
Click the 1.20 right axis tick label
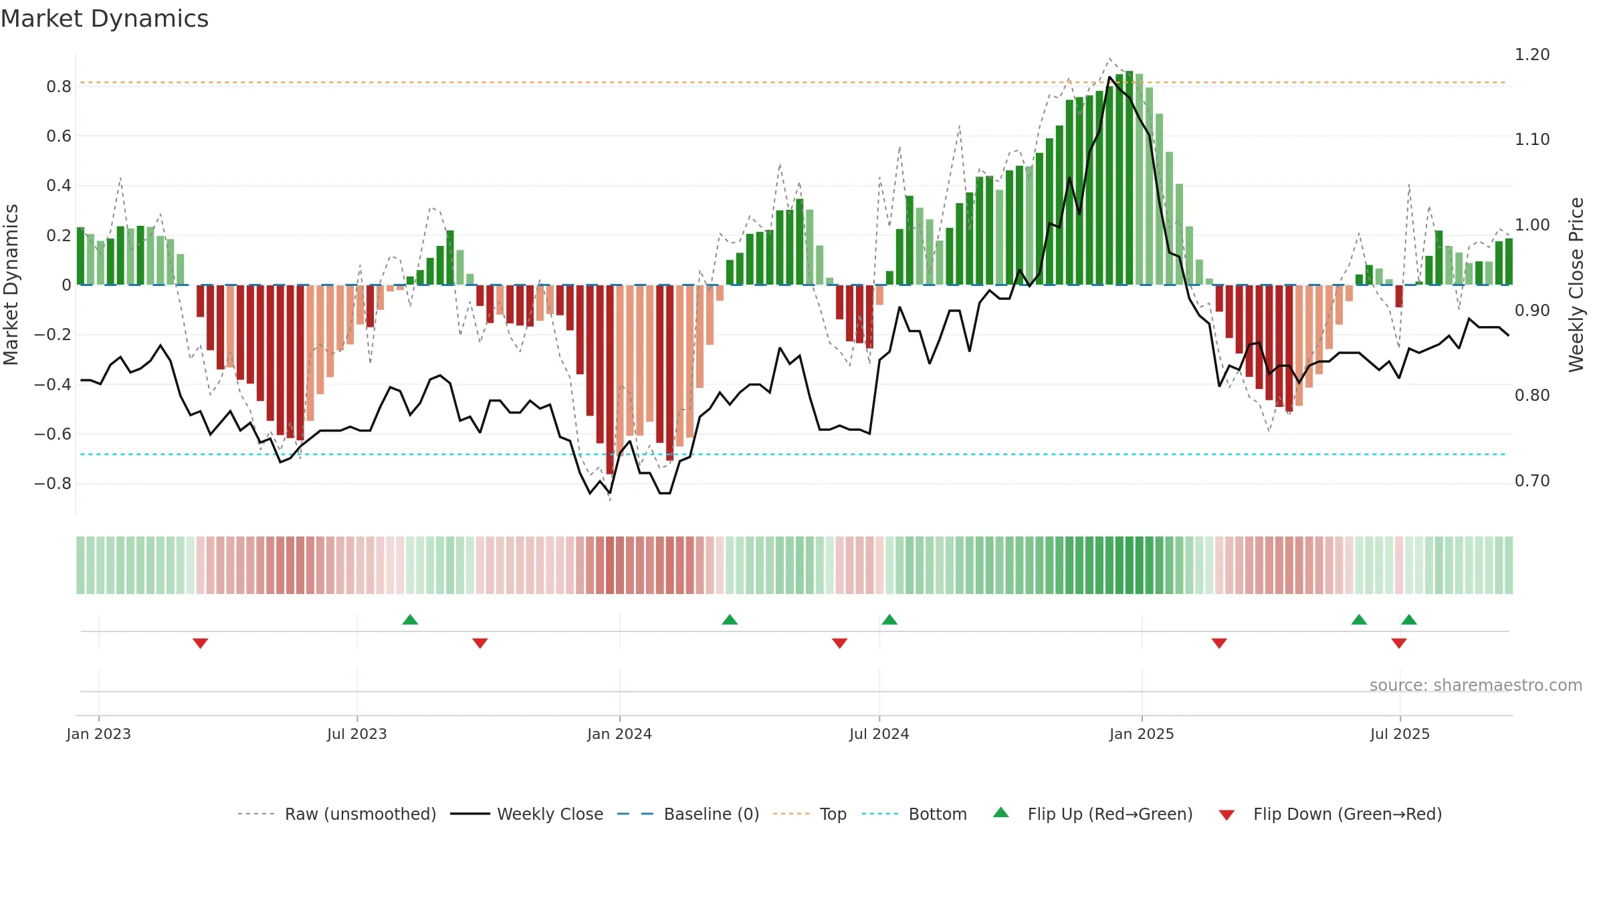point(1532,54)
